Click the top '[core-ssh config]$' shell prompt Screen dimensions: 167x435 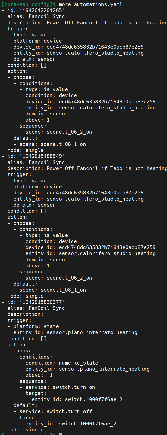29,4
